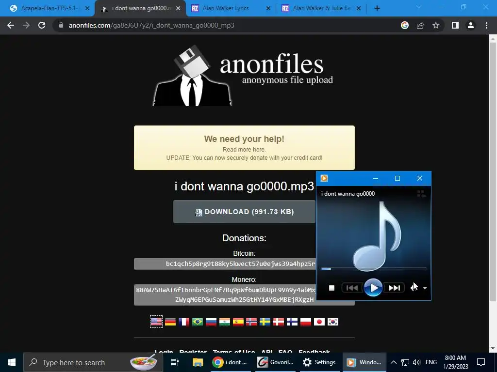Viewport: 497px width, 372px height.
Task: Click the Bitcoin donation address field
Action: pyautogui.click(x=225, y=264)
